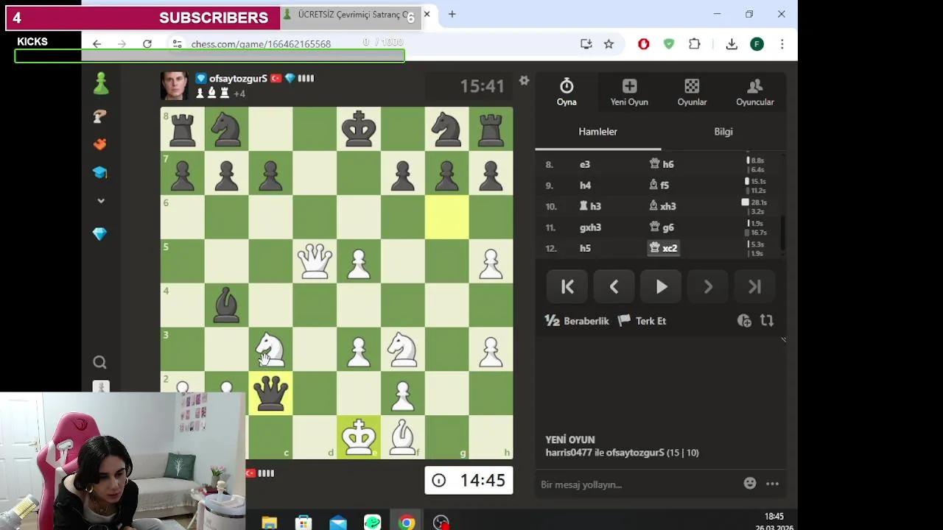Expand more sidebar items chevron
The width and height of the screenshot is (943, 530).
point(100,200)
